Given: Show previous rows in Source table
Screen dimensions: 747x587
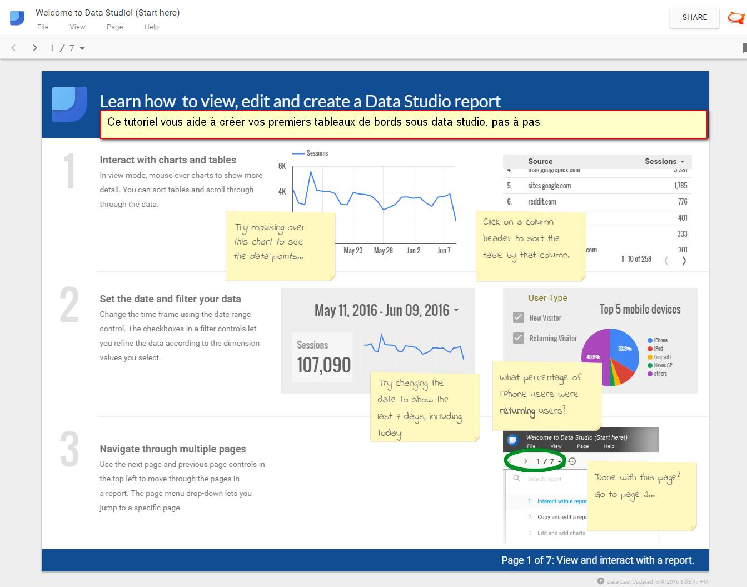Looking at the screenshot, I should tap(666, 260).
